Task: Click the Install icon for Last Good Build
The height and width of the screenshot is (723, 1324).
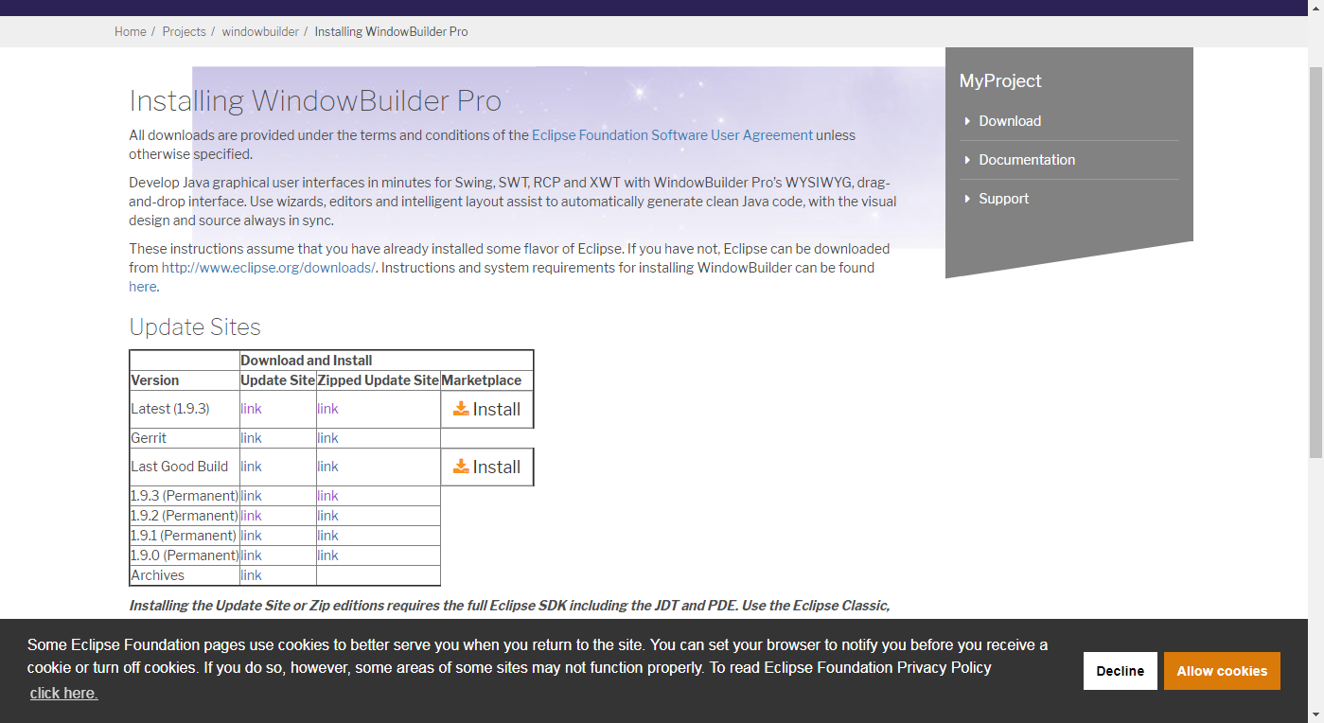Action: [x=461, y=466]
